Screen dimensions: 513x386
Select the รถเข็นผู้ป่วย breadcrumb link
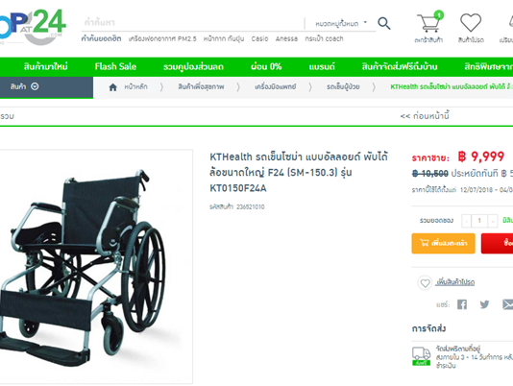click(343, 86)
